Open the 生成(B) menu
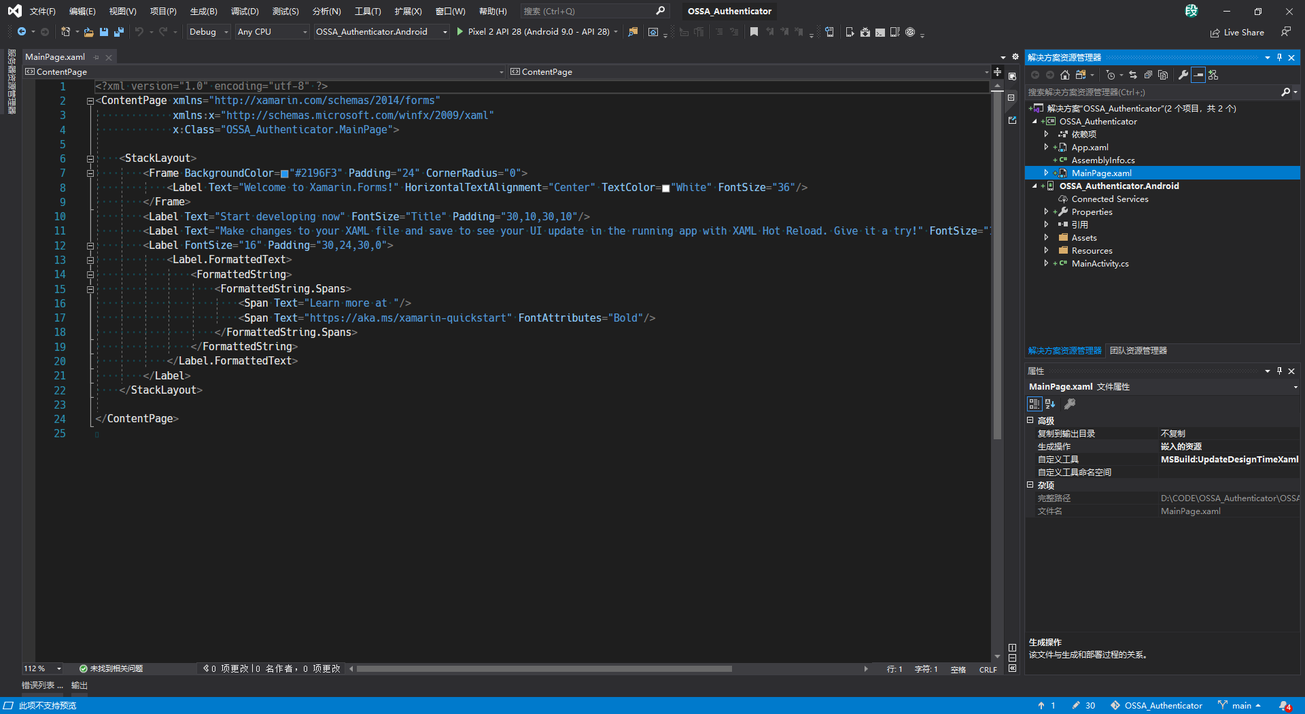Screen dimensions: 1305x714 (203, 12)
